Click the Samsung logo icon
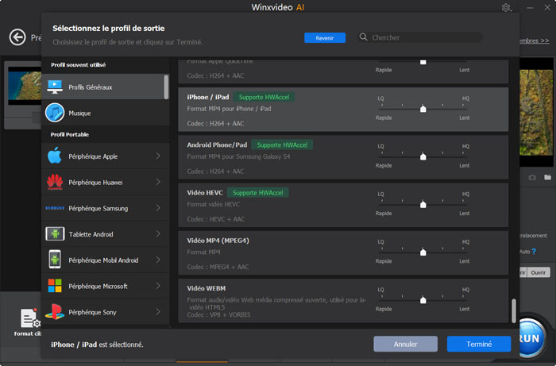Viewport: 556px width, 366px height. coord(55,208)
